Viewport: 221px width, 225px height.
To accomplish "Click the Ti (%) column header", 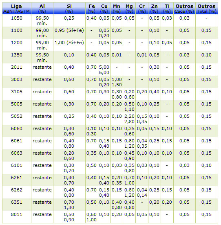I will 167,9.
